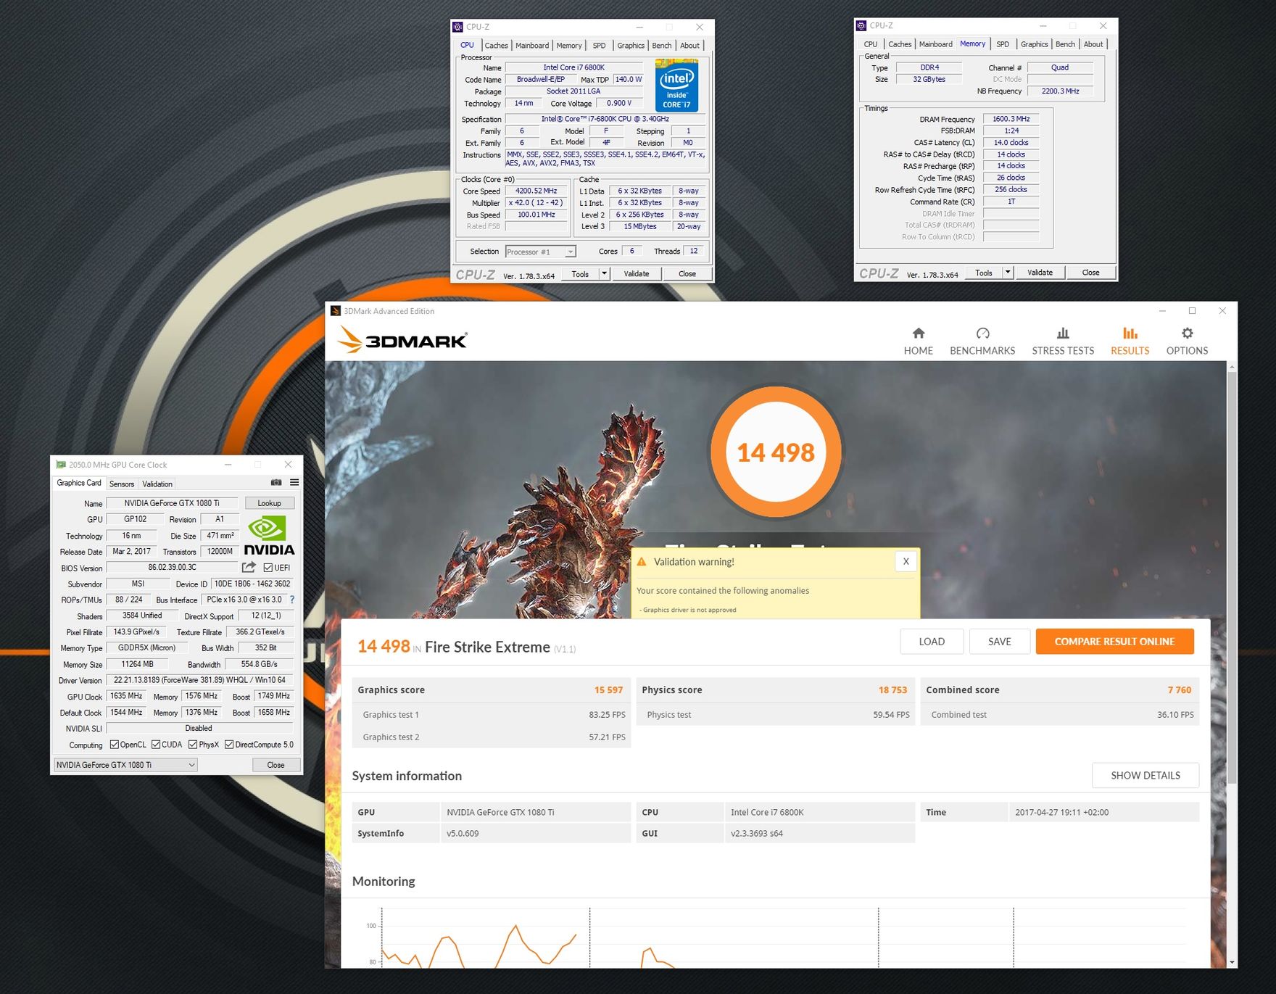Click the GPU-Z Driver Version field

tap(199, 680)
